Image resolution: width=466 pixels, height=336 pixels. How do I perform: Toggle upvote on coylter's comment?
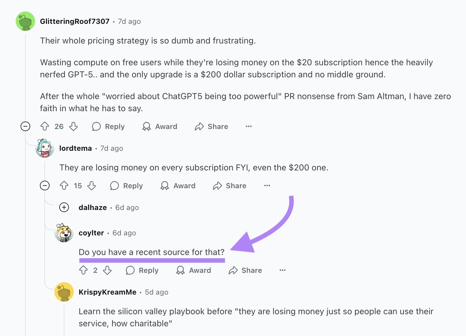[84, 270]
